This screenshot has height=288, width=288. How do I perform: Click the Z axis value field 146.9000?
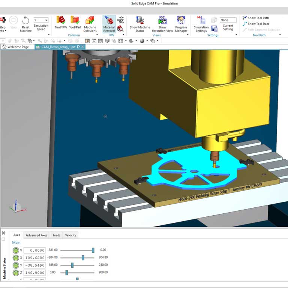pos(34,273)
